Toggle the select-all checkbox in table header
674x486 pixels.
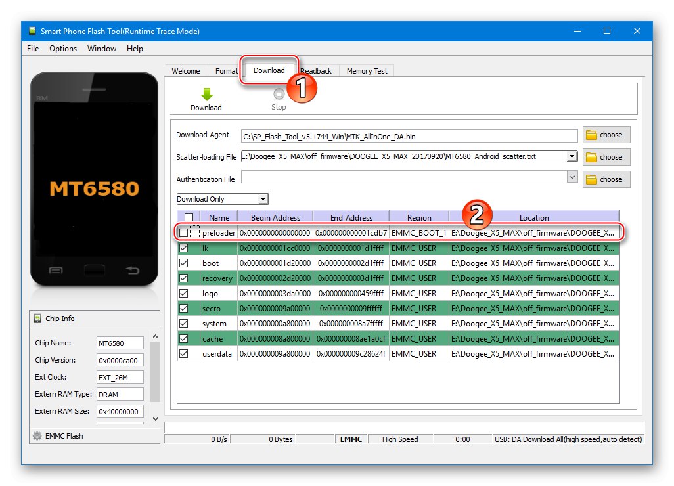pos(188,217)
